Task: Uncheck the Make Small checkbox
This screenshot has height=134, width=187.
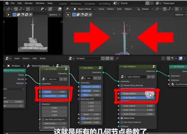Action: pyautogui.click(x=122, y=118)
